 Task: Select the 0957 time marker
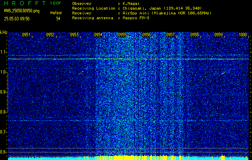(x=170, y=35)
